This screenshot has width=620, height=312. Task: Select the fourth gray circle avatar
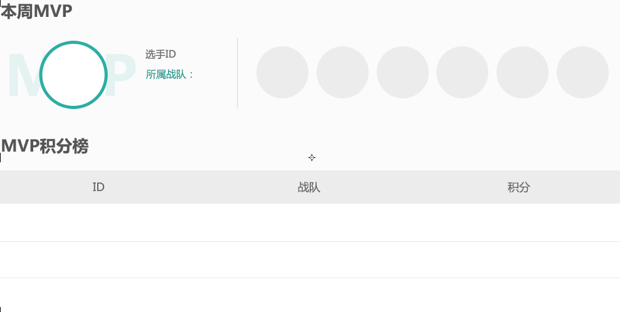(462, 73)
